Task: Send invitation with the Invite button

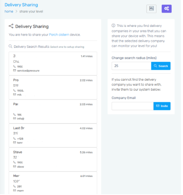Action: 162,106
